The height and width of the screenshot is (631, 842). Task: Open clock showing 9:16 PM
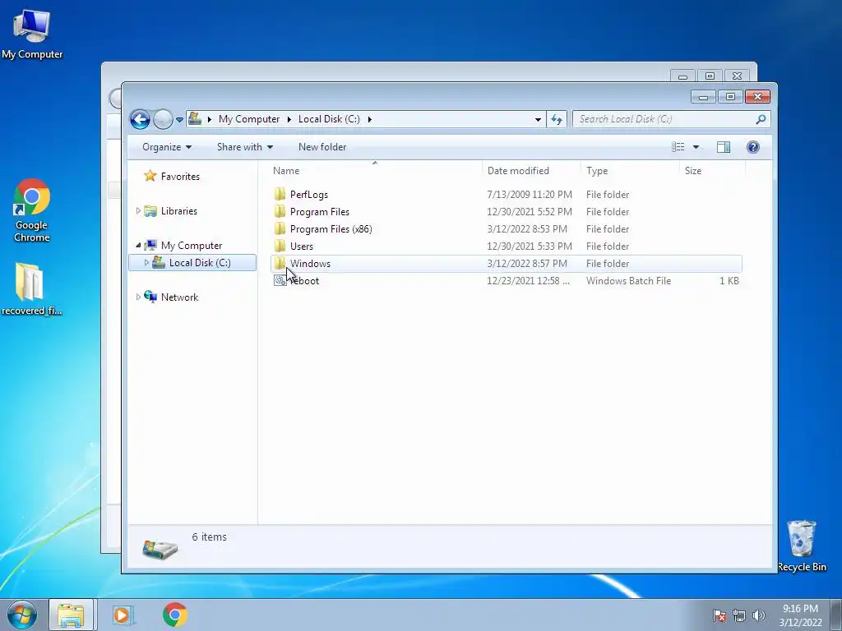pyautogui.click(x=800, y=615)
